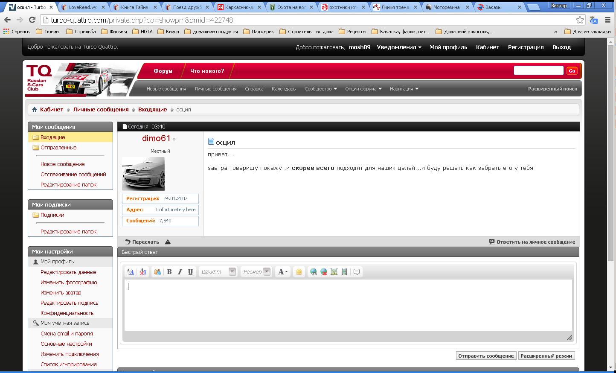Open the Шрифт font dropdown
The height and width of the screenshot is (373, 616).
pyautogui.click(x=232, y=271)
